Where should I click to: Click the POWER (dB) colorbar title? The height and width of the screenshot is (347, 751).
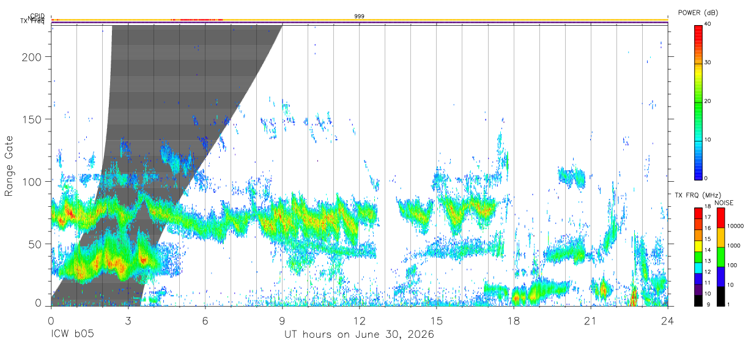point(698,13)
